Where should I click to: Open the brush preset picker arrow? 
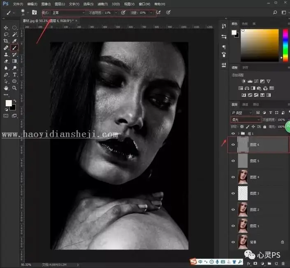(28, 13)
